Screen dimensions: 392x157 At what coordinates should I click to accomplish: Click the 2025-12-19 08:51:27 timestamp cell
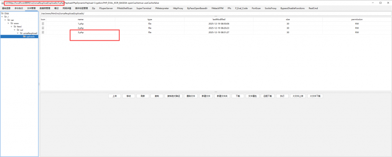click(219, 32)
